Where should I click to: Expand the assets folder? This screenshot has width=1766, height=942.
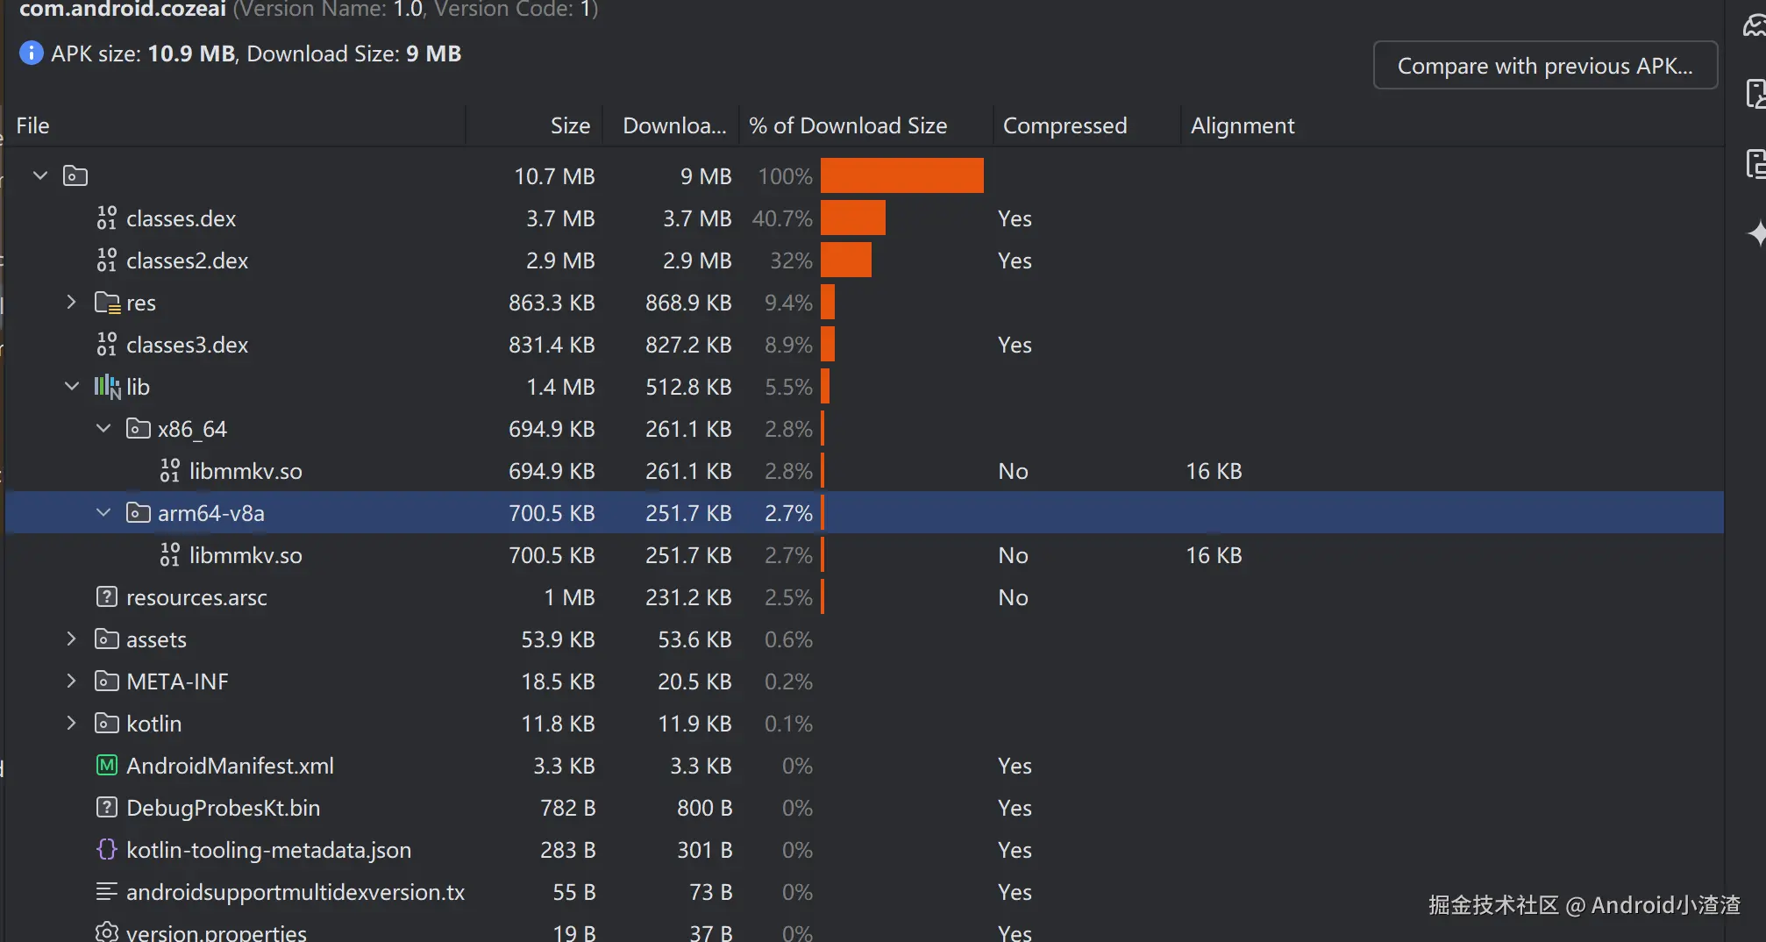[72, 639]
